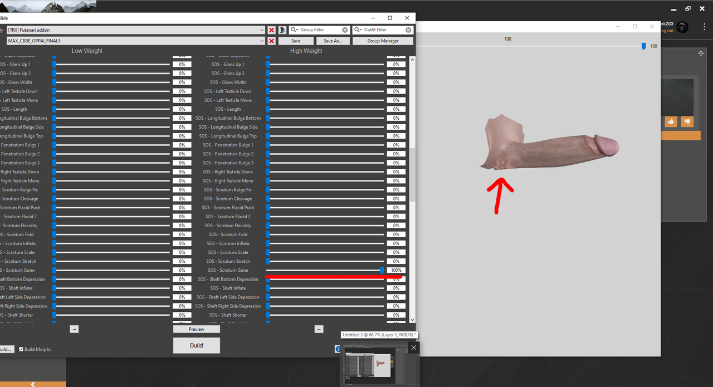Viewport: 713px width, 387px height.
Task: Click the High Weight Left Testicle Move percent field
Action: [x=396, y=100]
